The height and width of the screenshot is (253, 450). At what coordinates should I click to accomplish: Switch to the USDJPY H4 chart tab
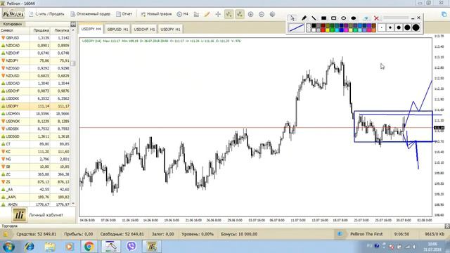[91, 29]
